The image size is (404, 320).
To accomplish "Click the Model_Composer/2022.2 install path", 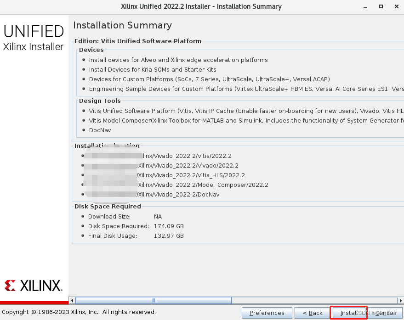I will 203,185.
